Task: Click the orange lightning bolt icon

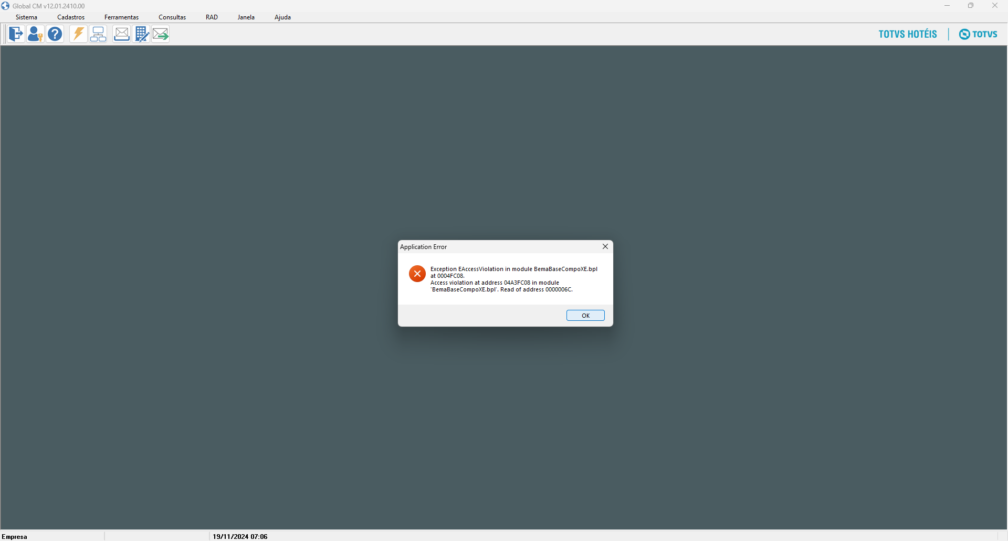Action: (x=78, y=34)
